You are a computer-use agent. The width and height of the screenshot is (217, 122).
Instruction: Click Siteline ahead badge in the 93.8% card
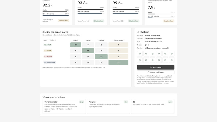pyautogui.click(x=99, y=21)
